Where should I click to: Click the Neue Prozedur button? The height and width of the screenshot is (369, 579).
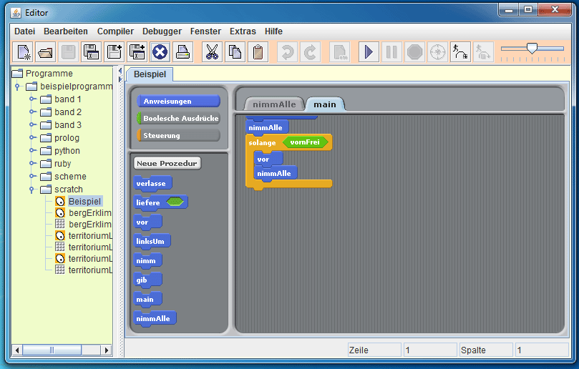168,163
